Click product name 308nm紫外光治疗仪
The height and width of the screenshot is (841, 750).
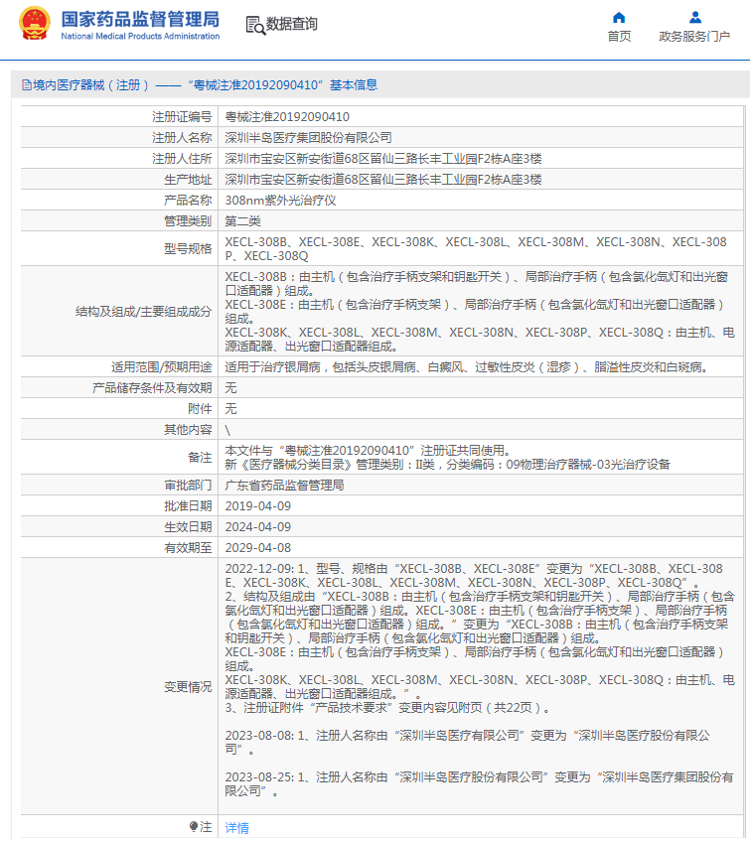tap(280, 201)
